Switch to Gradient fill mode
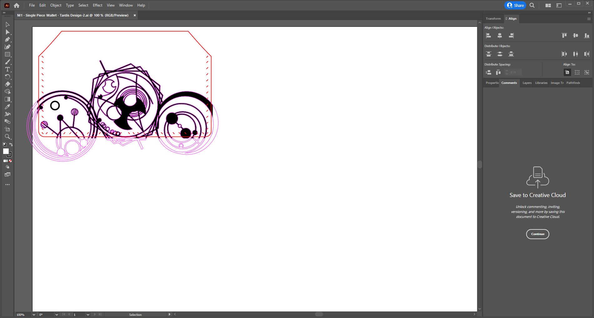 coord(8,161)
